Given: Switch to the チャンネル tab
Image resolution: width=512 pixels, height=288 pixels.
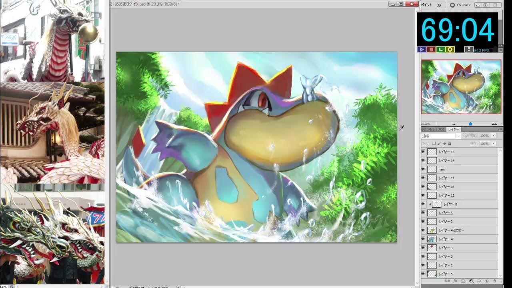Looking at the screenshot, I should [x=428, y=130].
